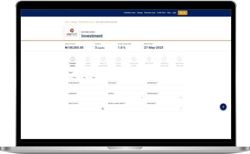
Task: Open Savings in the top navigation bar
Action: pyautogui.click(x=140, y=13)
